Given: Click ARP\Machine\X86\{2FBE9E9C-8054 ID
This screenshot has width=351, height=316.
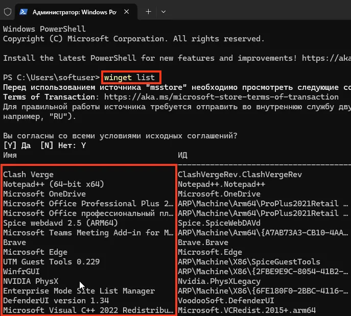Looking at the screenshot, I should coord(263,272).
